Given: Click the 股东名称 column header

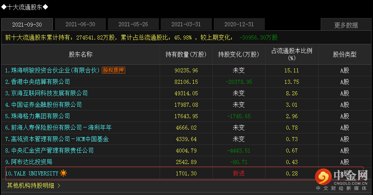Looking at the screenshot, I should click(x=81, y=54).
